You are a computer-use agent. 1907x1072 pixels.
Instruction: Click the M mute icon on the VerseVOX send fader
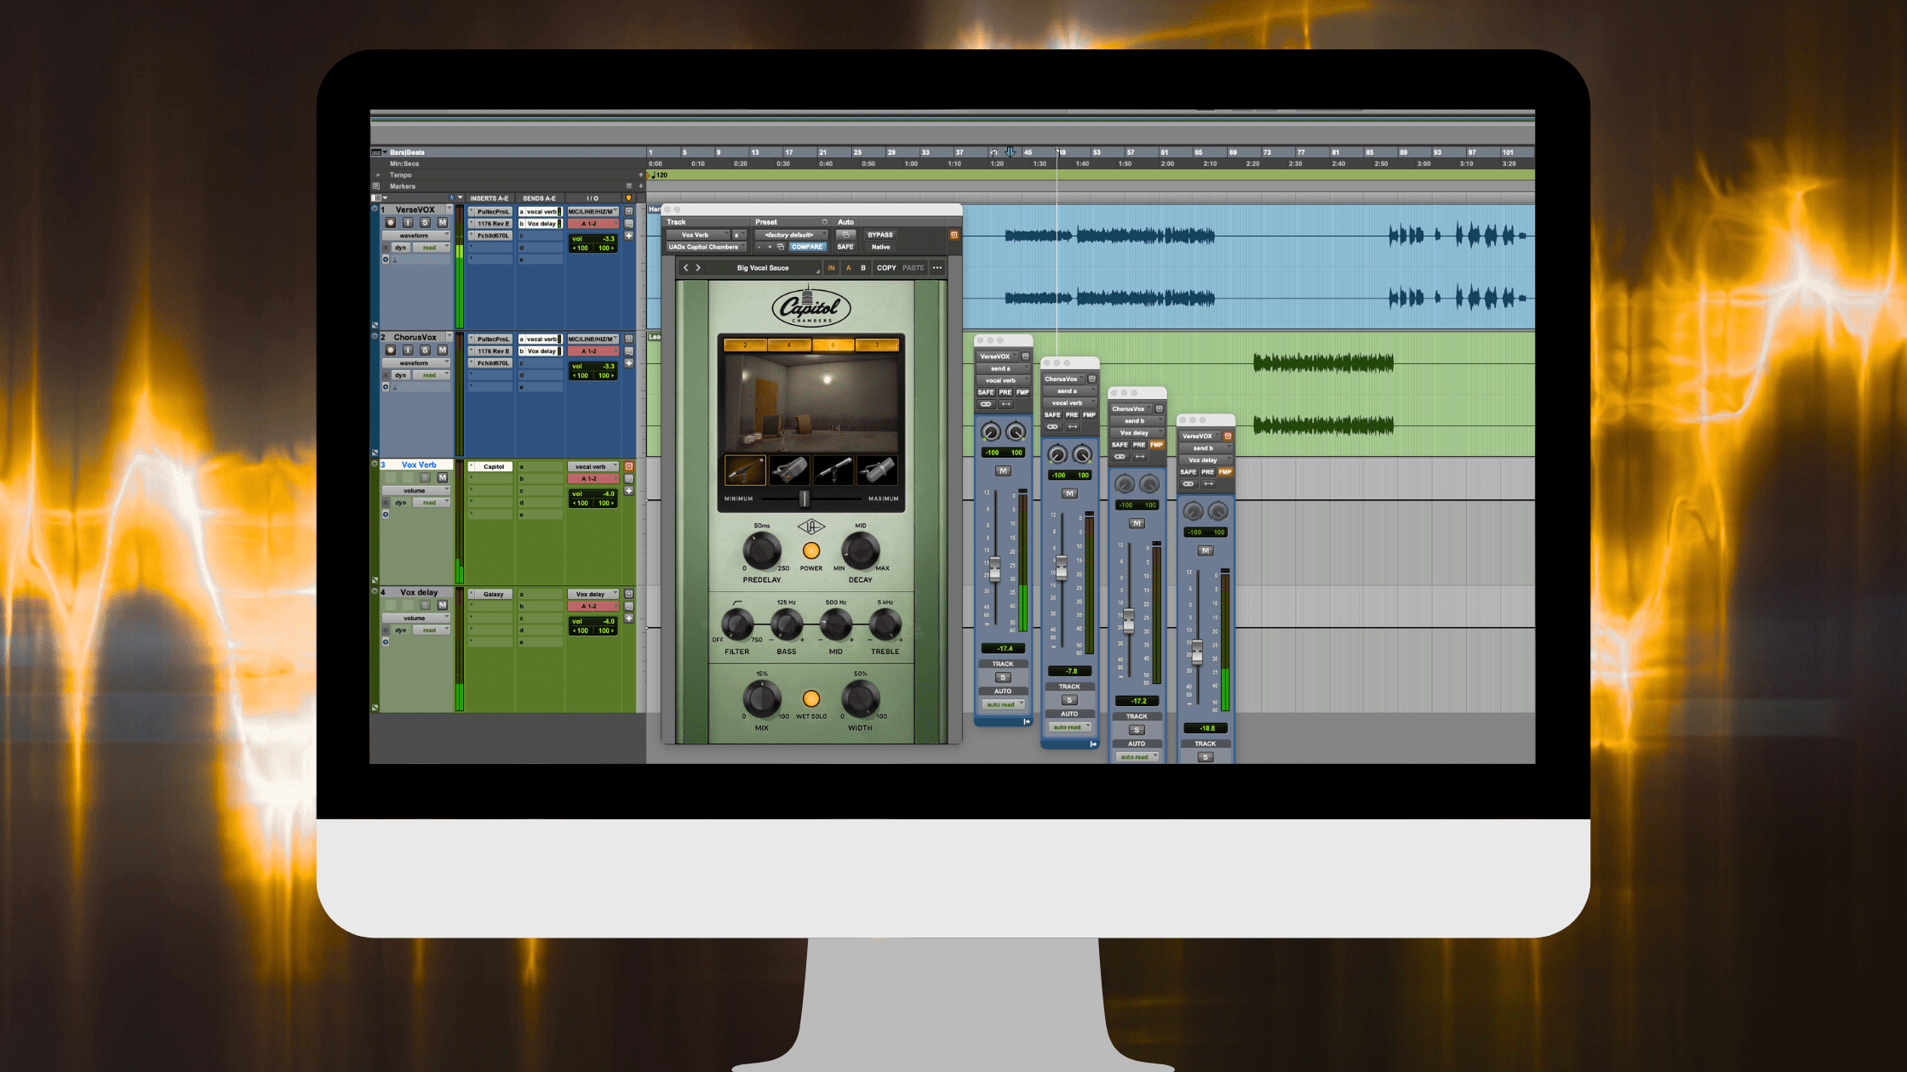coord(1004,470)
